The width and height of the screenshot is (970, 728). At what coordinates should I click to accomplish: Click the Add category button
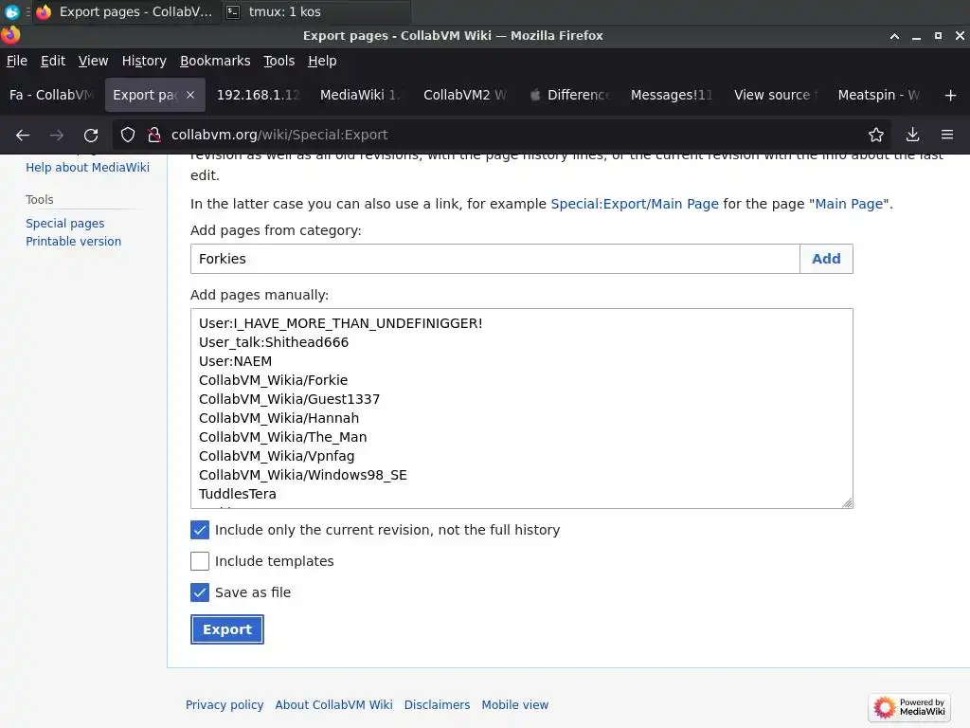click(x=826, y=259)
